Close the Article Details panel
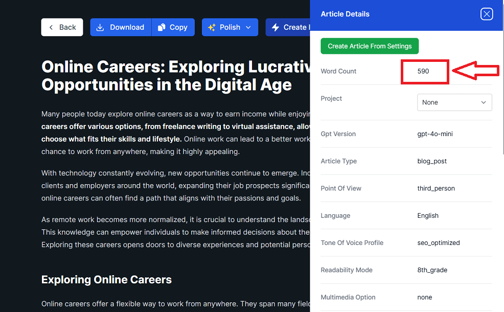This screenshot has height=312, width=504. [x=487, y=14]
